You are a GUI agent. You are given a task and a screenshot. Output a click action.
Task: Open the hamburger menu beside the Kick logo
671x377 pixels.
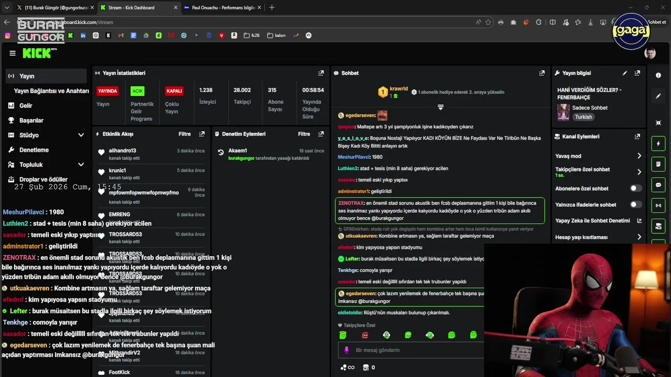[13, 53]
